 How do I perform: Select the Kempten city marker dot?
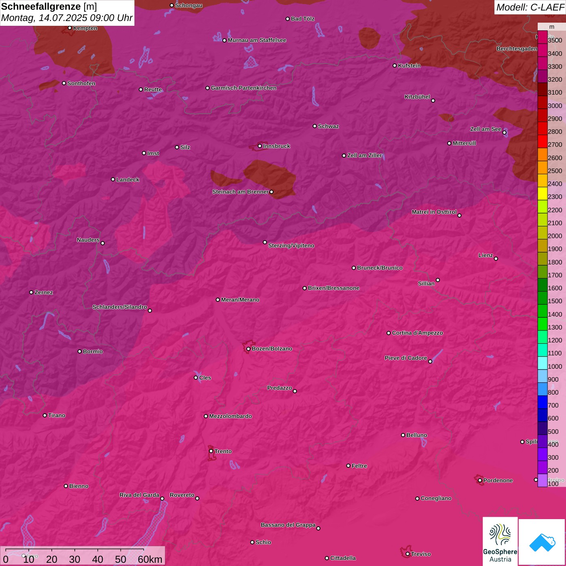(70, 28)
